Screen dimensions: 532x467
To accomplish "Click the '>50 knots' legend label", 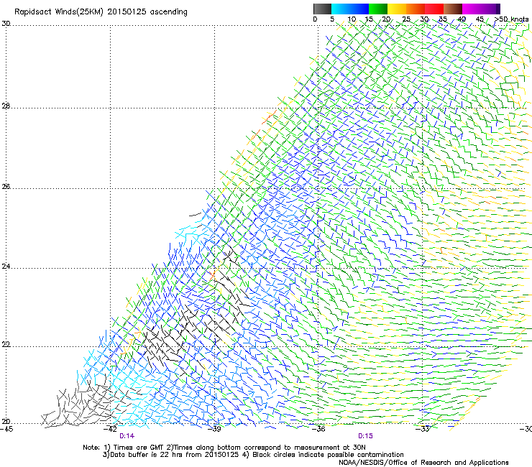I will pos(512,19).
